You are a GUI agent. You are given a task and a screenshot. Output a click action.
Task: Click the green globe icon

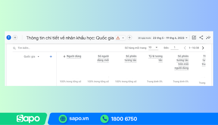click(x=63, y=119)
